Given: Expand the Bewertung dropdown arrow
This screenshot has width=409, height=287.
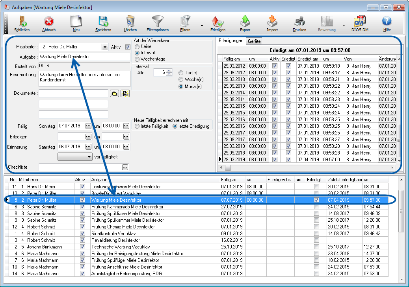Looking at the screenshot, I should pyautogui.click(x=344, y=25).
